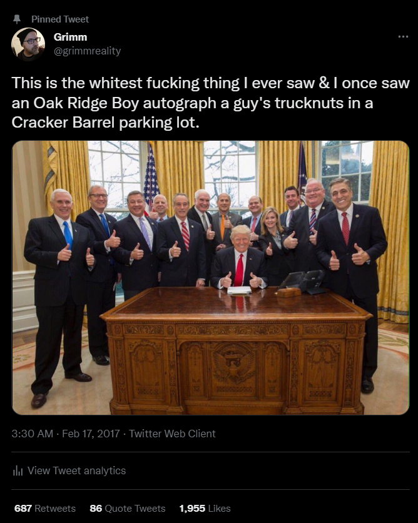Open the Grimm display name link
The width and height of the screenshot is (418, 523).
coord(70,37)
